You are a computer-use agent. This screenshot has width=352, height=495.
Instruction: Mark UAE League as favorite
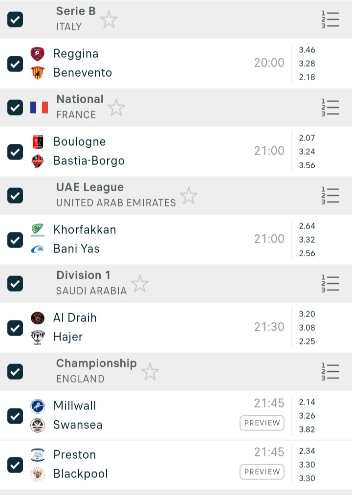[189, 196]
